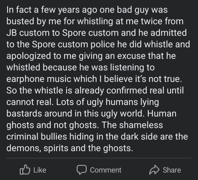Image resolution: width=198 pixels, height=180 pixels.
Task: Tap the Share arrow icon
Action: coord(154,170)
